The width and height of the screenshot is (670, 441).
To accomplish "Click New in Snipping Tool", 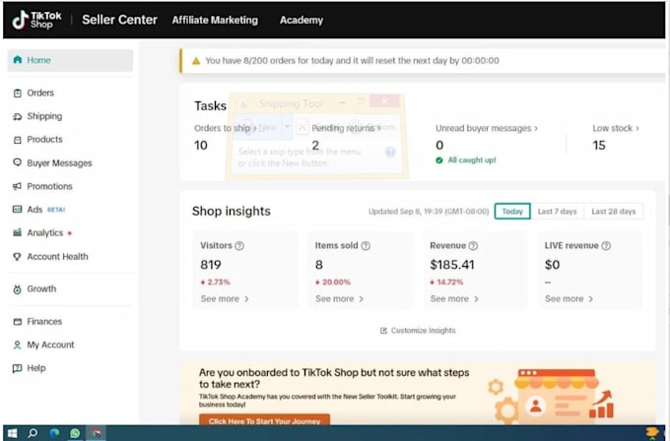I will point(259,127).
